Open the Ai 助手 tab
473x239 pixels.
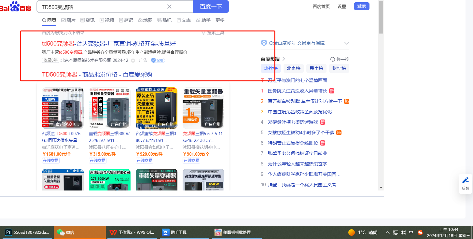(203, 20)
